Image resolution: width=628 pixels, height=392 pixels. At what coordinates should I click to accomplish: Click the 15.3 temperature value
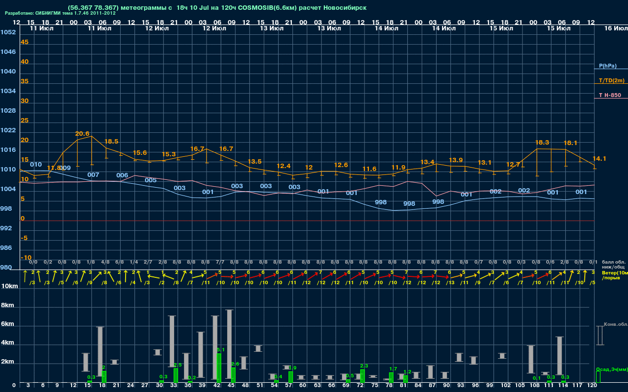pos(169,154)
